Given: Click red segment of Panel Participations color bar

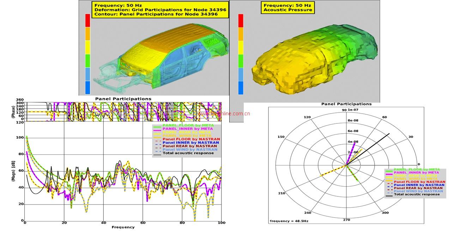Looking at the screenshot, I should [87, 20].
